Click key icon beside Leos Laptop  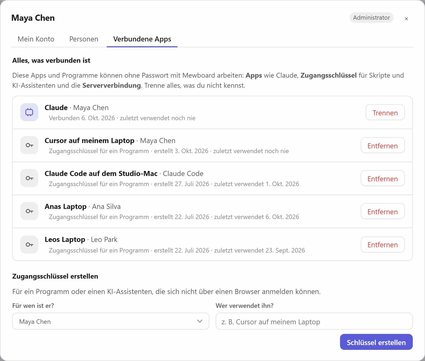coord(29,245)
